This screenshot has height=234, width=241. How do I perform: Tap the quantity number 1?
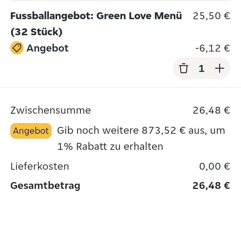pyautogui.click(x=201, y=68)
